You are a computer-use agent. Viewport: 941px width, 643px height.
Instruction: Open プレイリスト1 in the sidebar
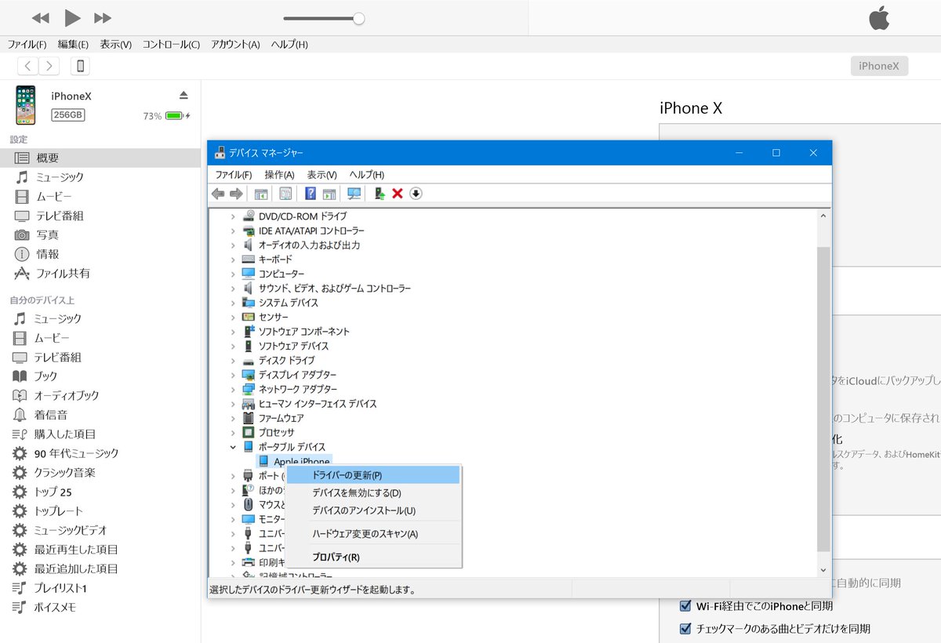point(100,588)
